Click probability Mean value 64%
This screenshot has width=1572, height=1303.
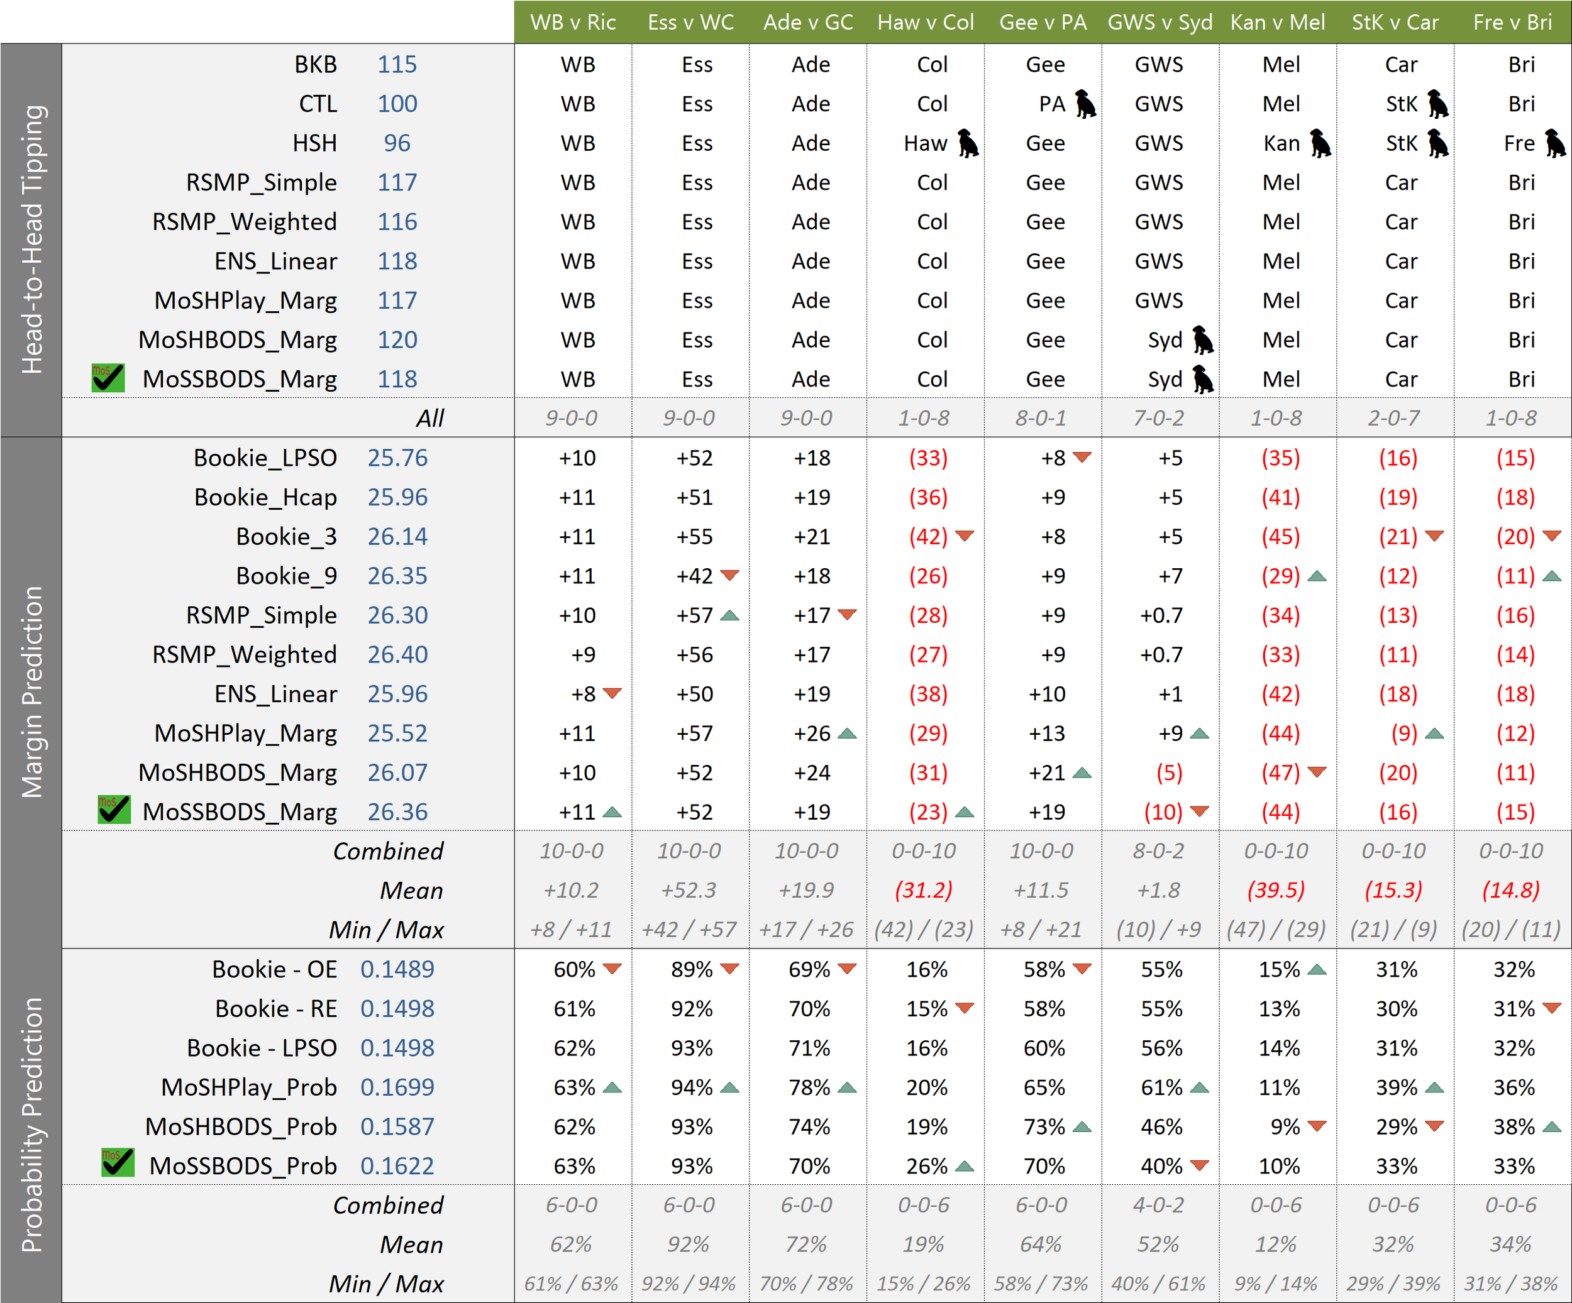pos(1041,1245)
